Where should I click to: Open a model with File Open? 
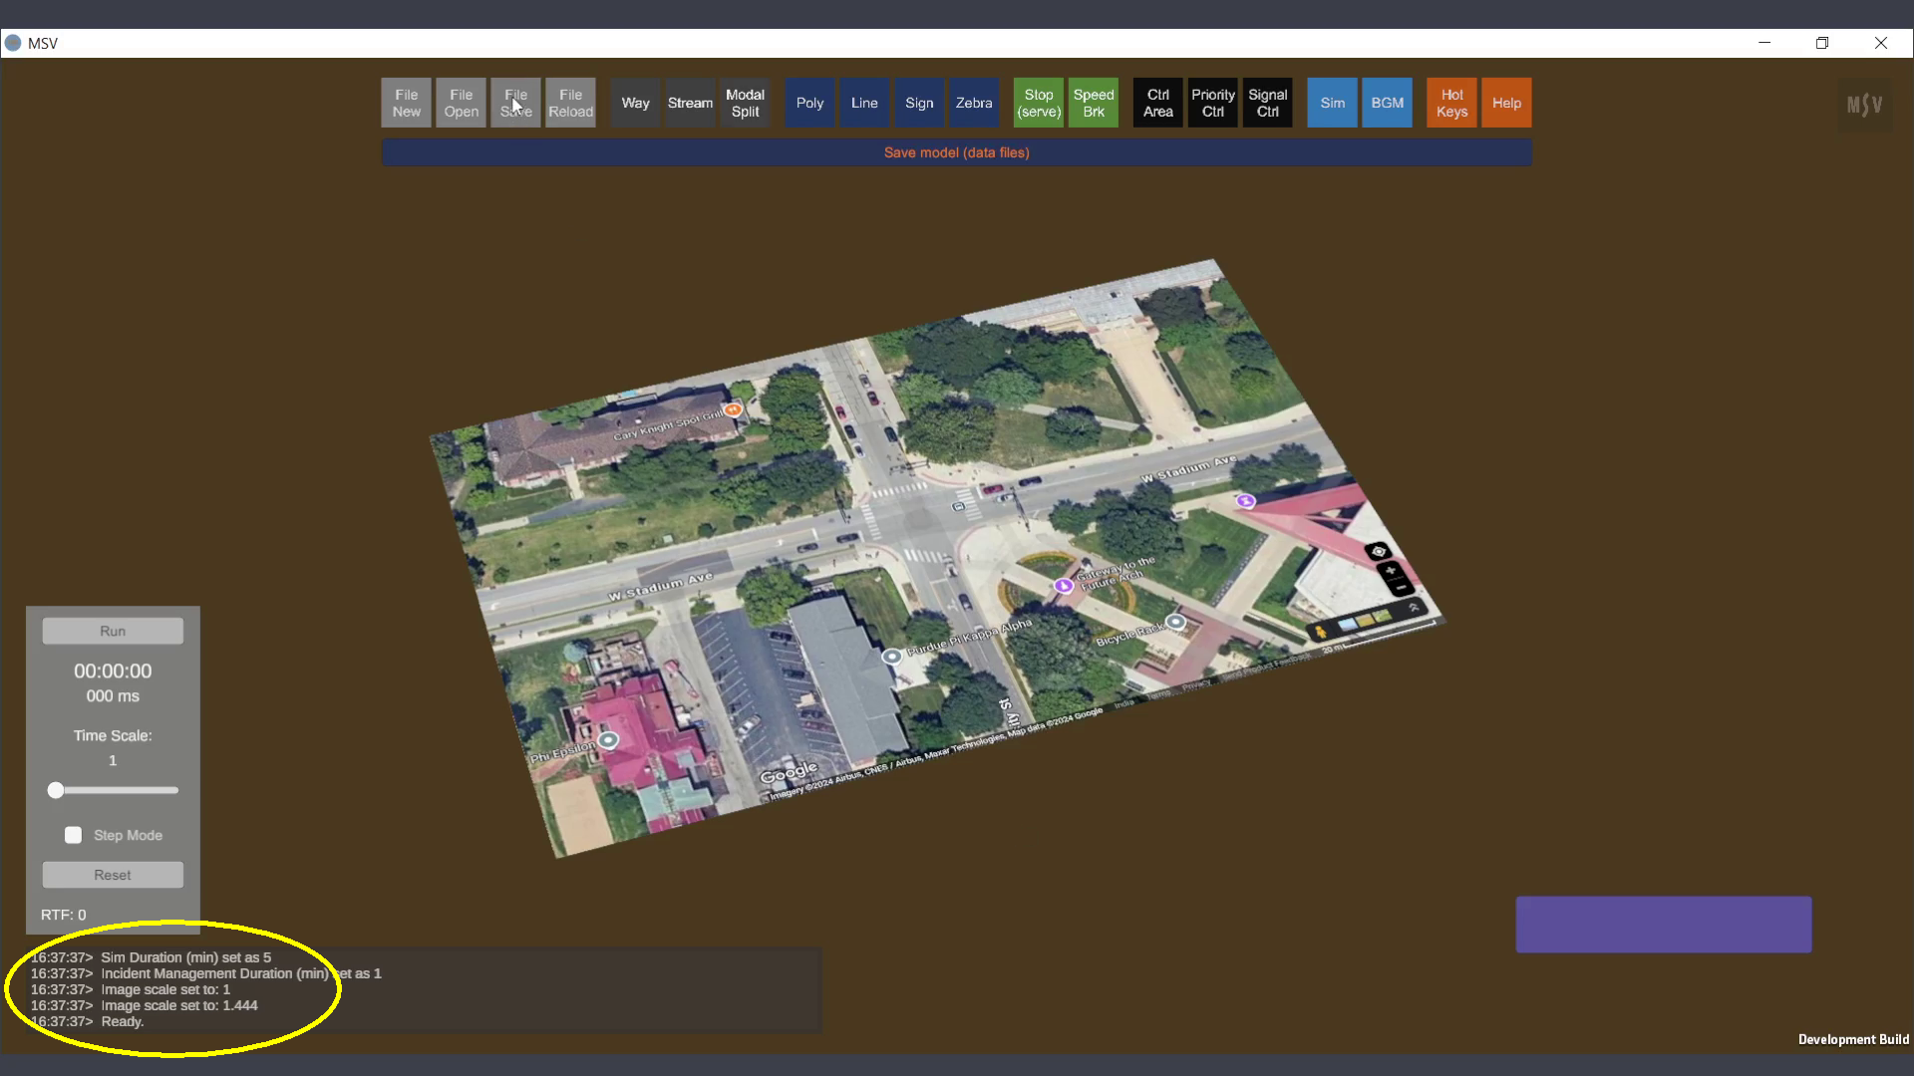[x=461, y=103]
